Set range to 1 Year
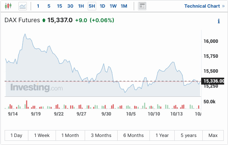 click(x=162, y=135)
